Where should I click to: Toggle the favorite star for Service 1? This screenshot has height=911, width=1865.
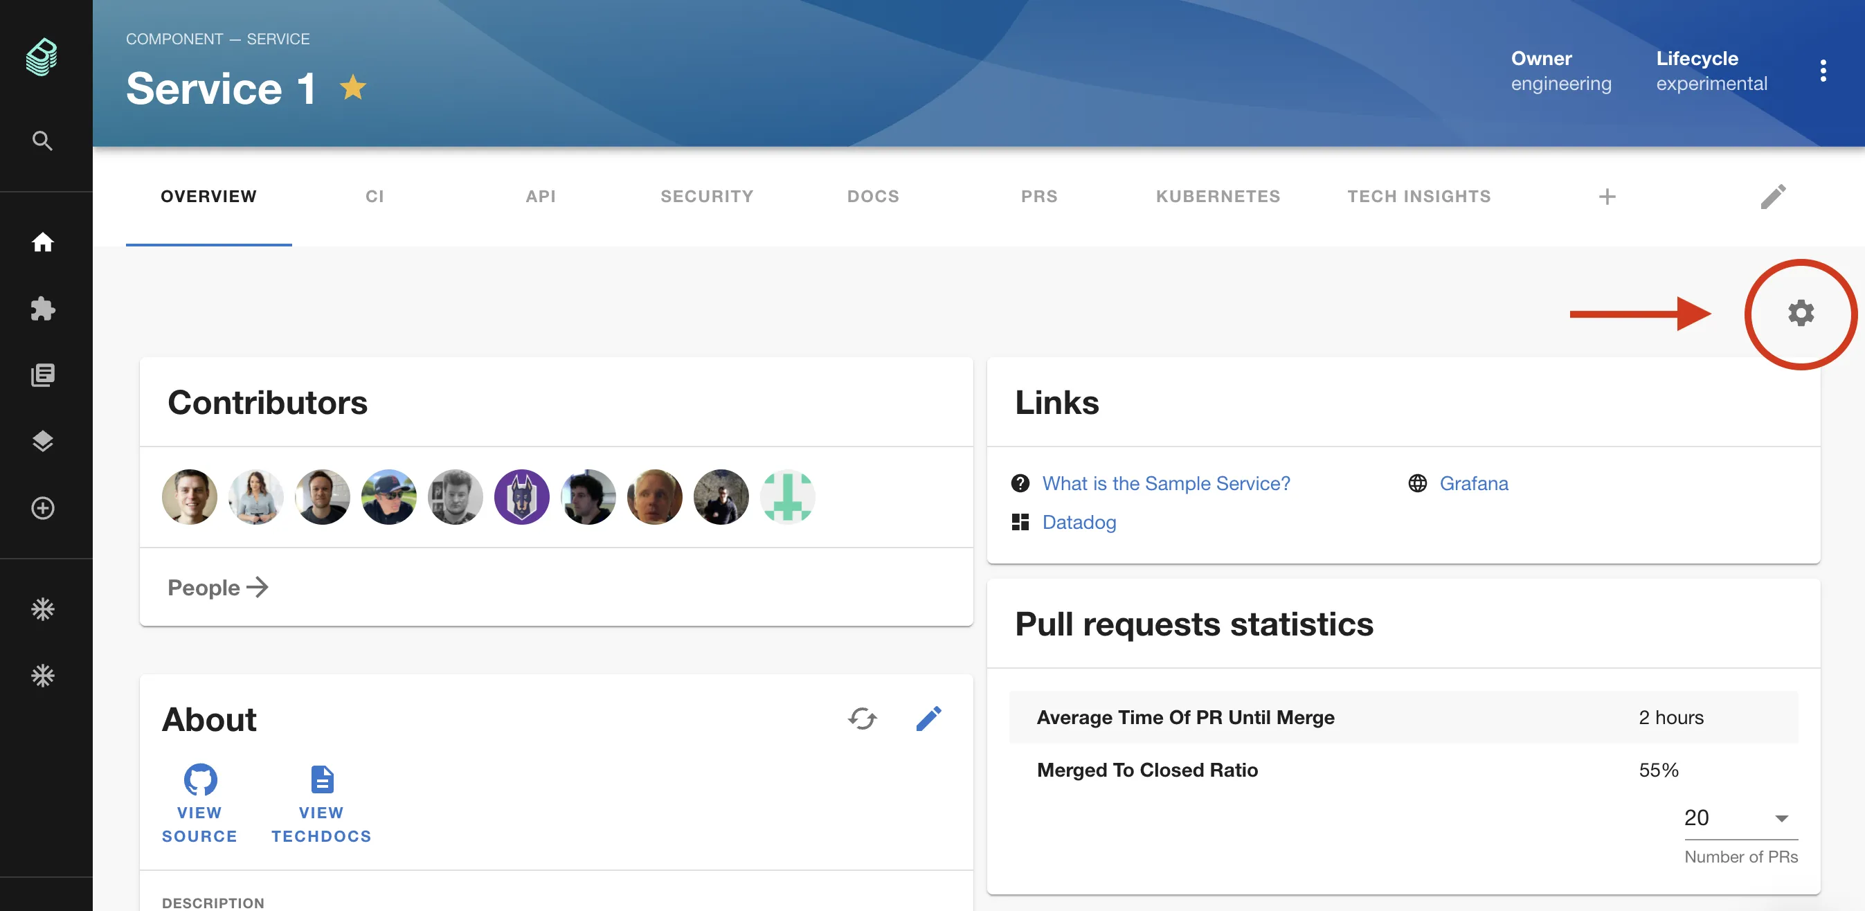click(x=352, y=88)
